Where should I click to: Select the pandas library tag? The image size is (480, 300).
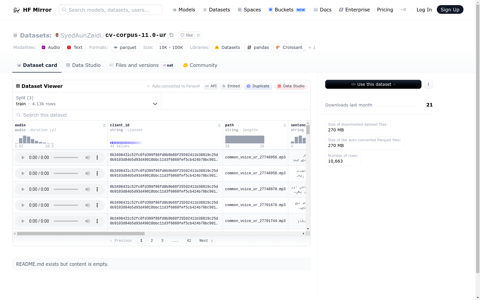point(258,47)
